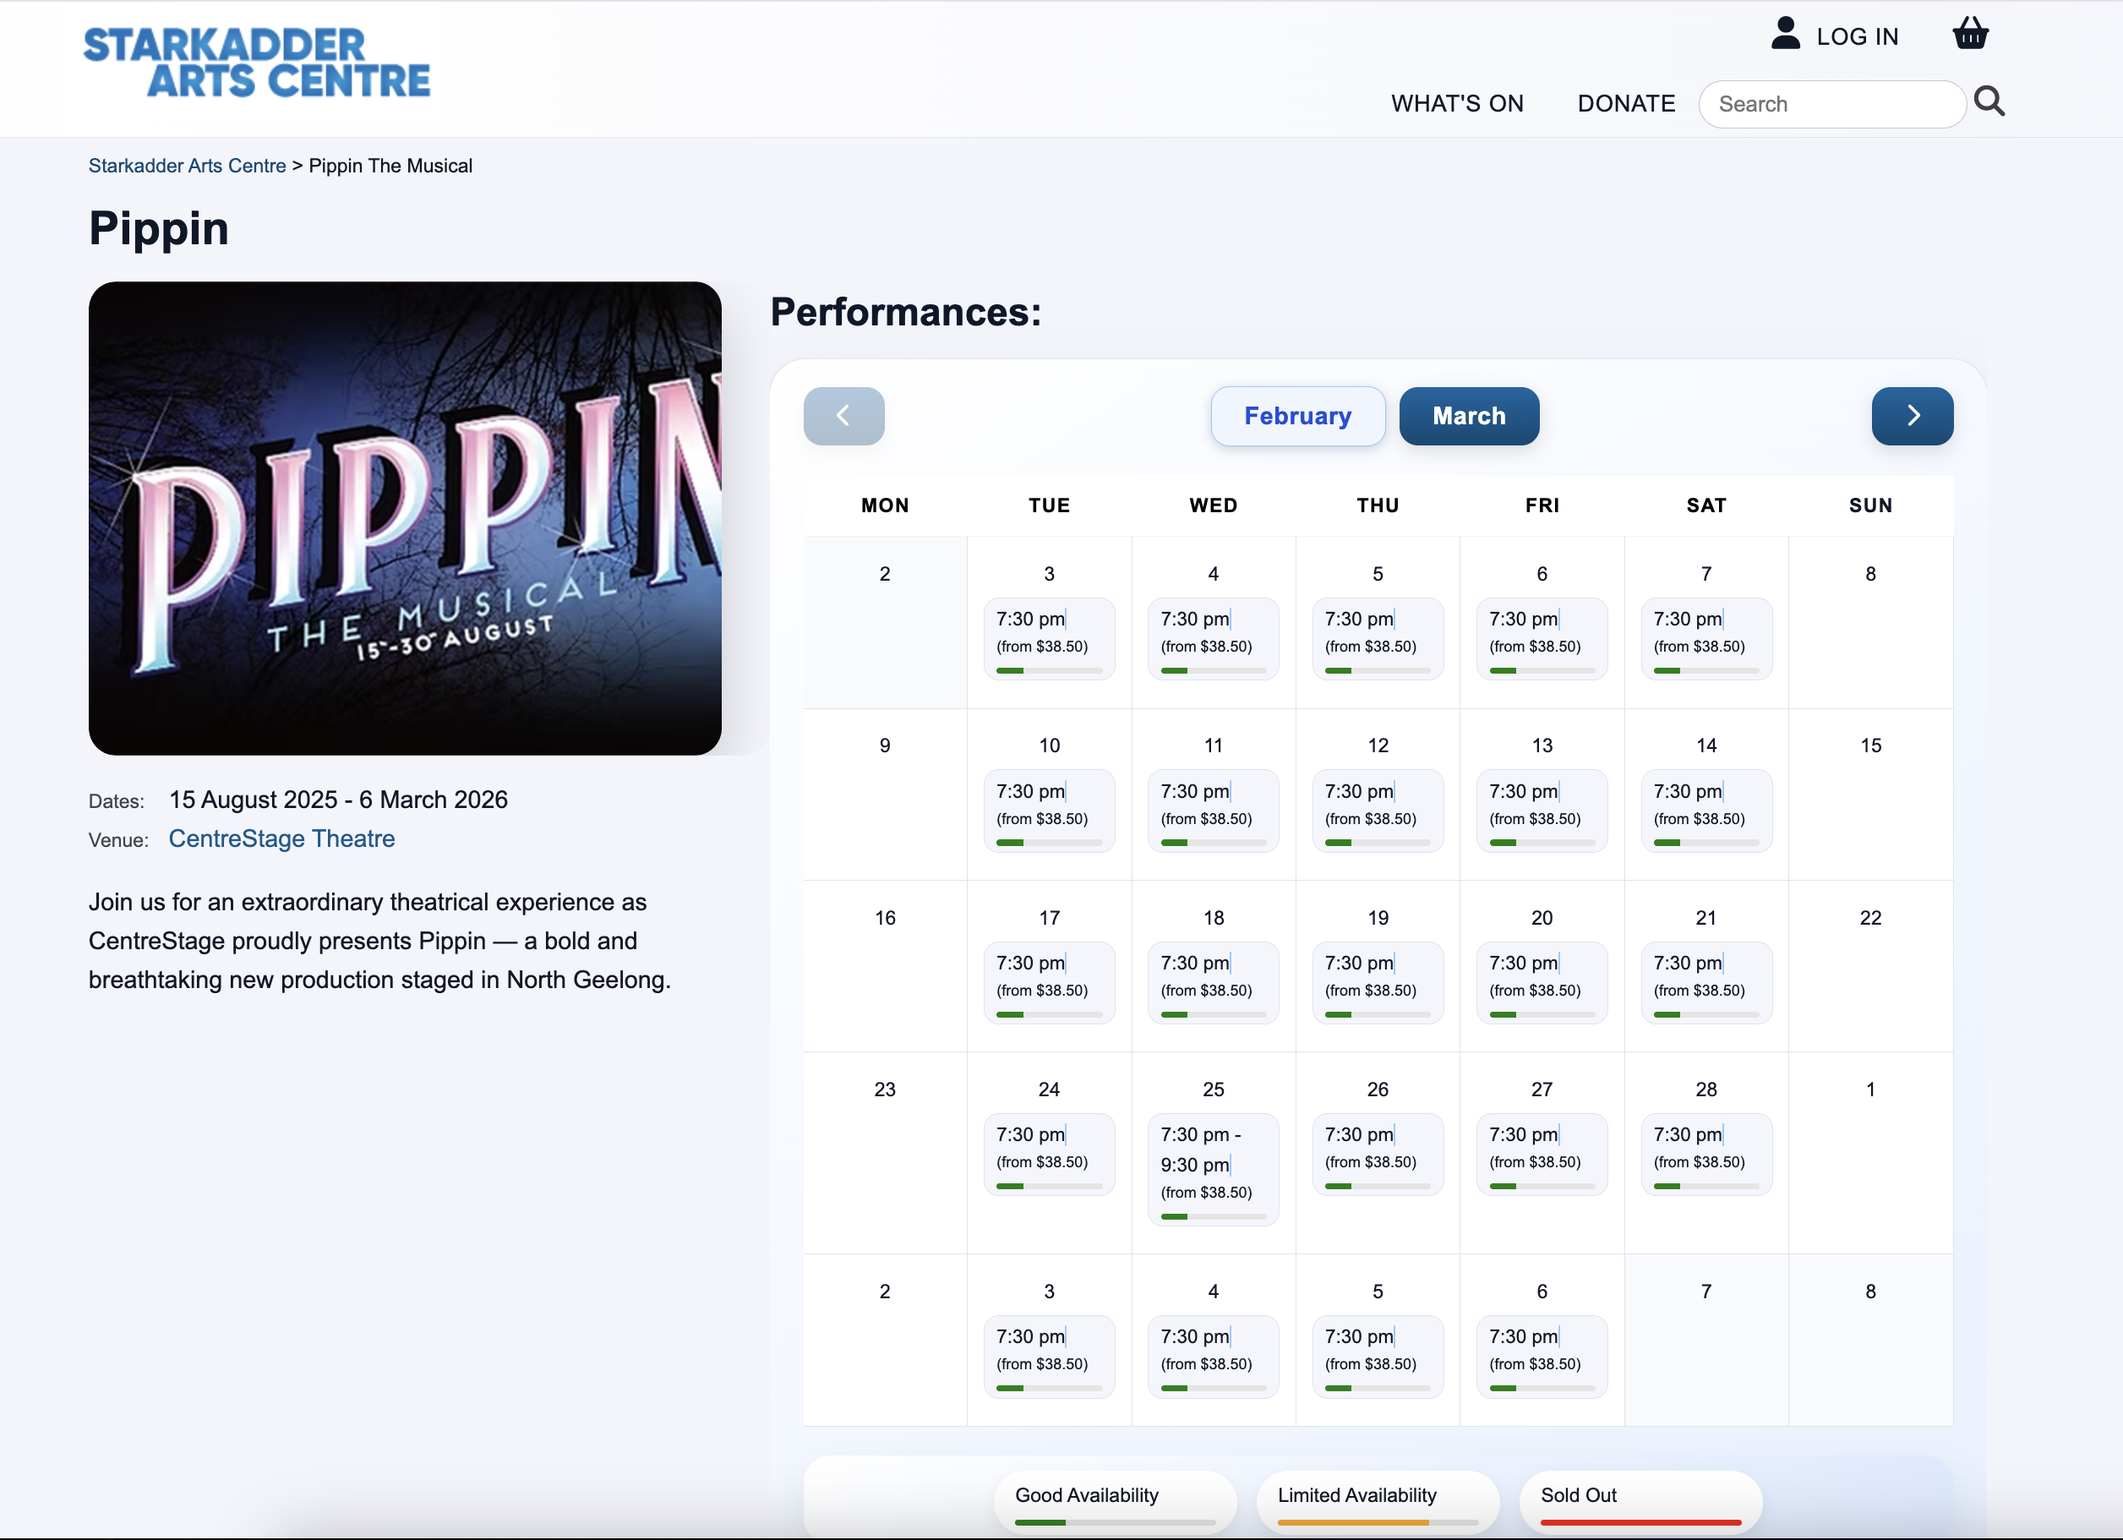2123x1540 pixels.
Task: Click the Log In person icon
Action: (1786, 34)
